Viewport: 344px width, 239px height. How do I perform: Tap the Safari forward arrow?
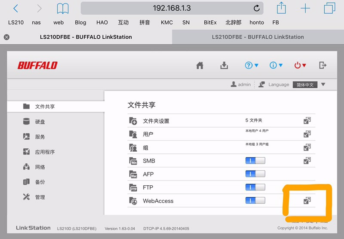point(39,9)
